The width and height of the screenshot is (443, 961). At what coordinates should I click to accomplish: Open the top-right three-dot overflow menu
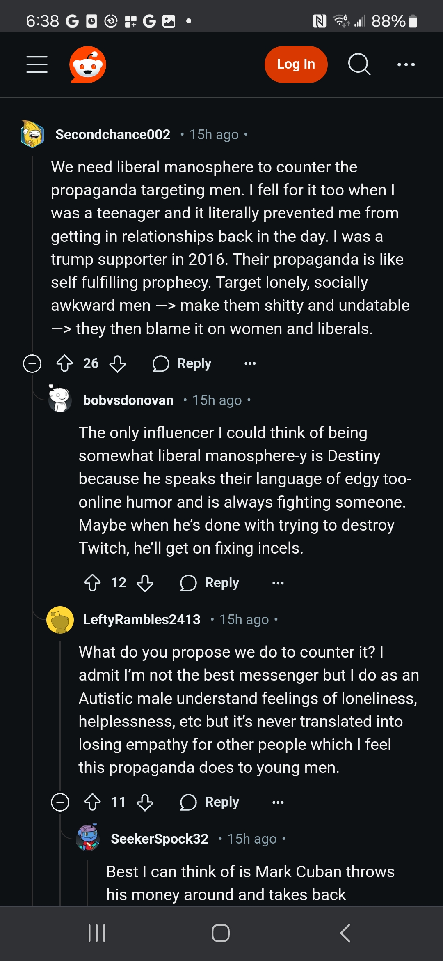tap(406, 64)
